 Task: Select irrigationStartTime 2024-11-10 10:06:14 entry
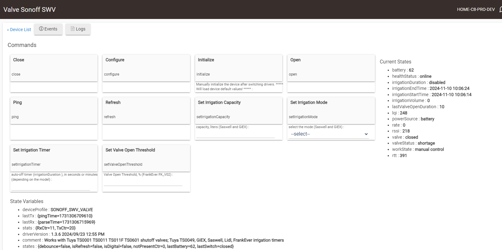pos(431,95)
